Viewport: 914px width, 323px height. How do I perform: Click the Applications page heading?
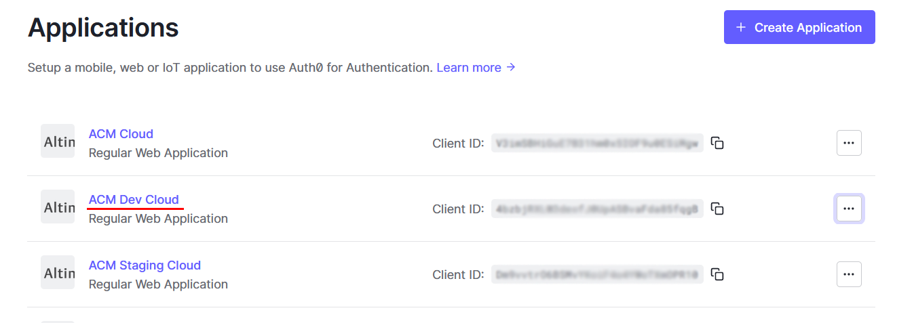pos(103,28)
